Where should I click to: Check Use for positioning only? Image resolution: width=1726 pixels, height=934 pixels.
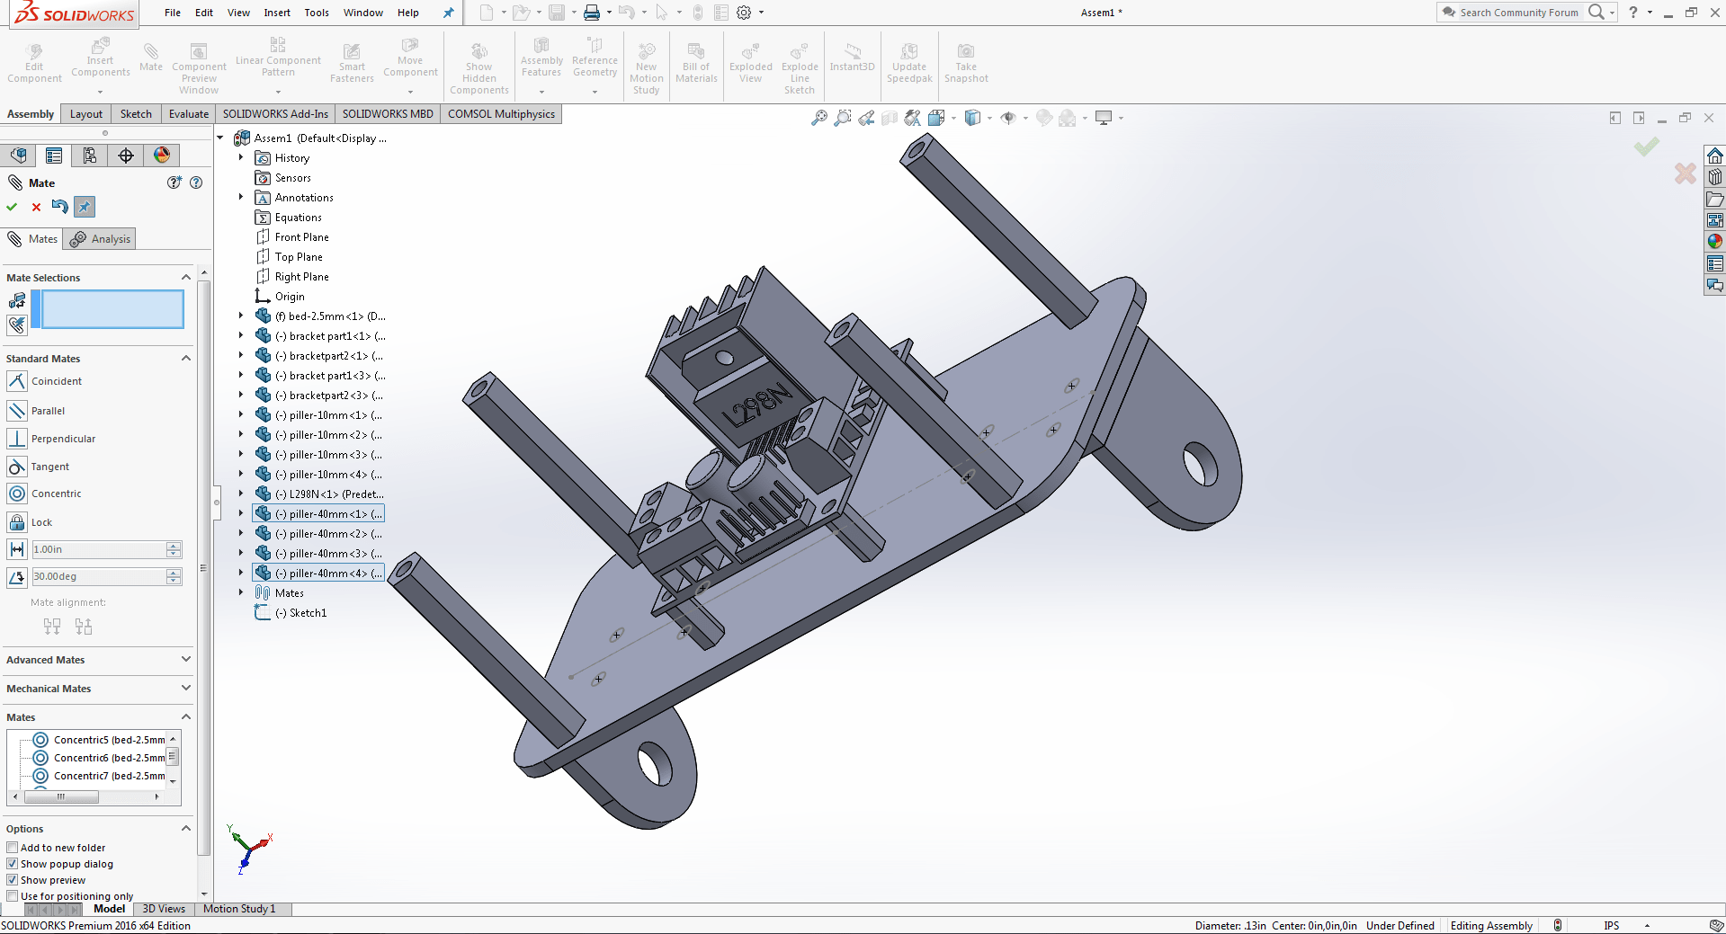13,896
